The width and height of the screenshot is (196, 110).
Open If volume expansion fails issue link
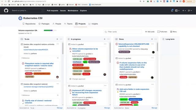(x=133, y=66)
